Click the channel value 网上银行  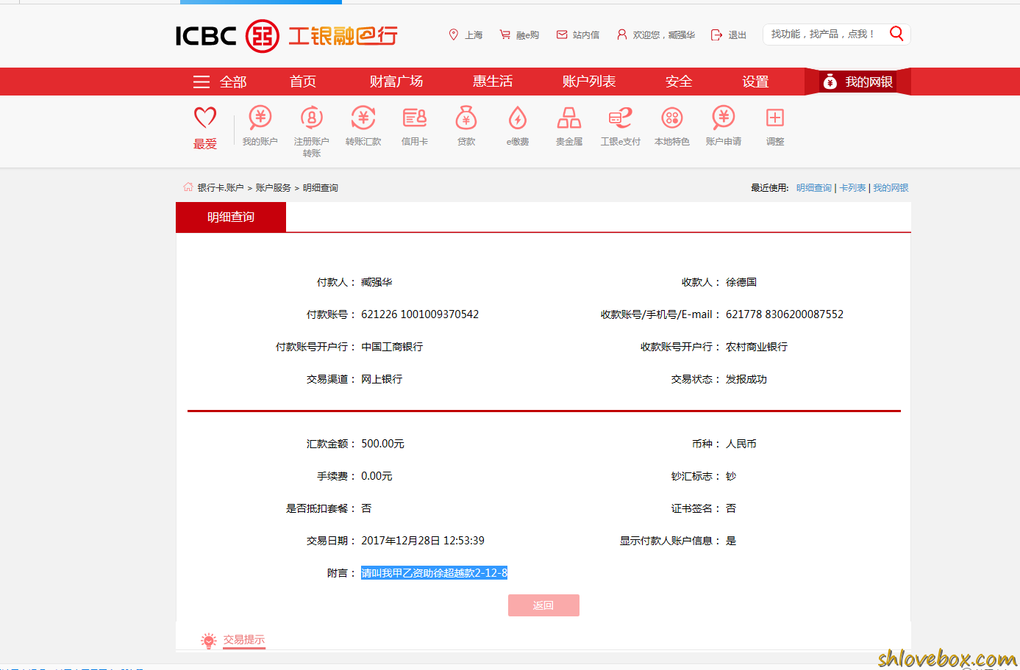tap(382, 379)
